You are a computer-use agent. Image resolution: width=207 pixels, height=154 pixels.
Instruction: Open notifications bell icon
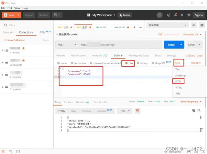pos(182,15)
